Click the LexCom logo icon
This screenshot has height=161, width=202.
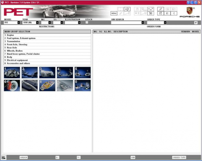[4, 157]
